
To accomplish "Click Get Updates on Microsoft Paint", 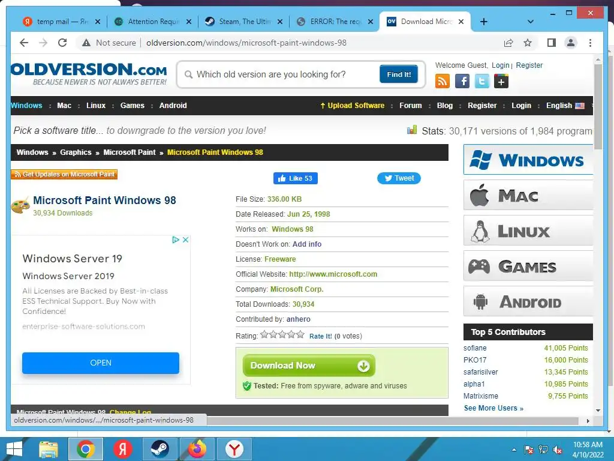I will point(64,174).
